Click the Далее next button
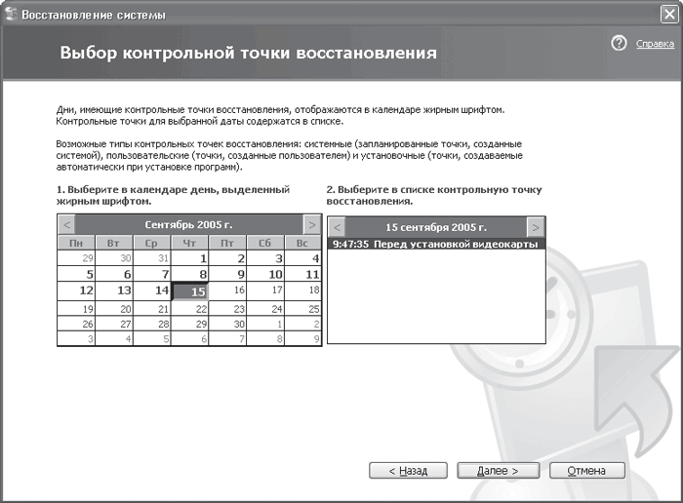Image resolution: width=683 pixels, height=503 pixels. (x=498, y=471)
